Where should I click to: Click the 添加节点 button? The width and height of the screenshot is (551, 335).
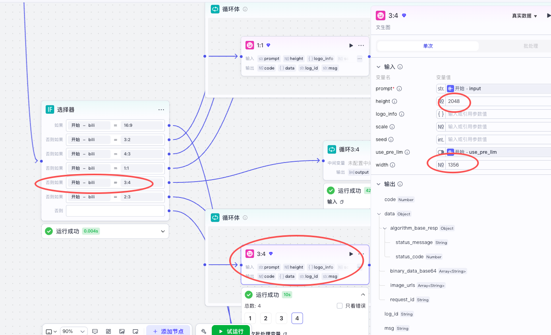(168, 331)
